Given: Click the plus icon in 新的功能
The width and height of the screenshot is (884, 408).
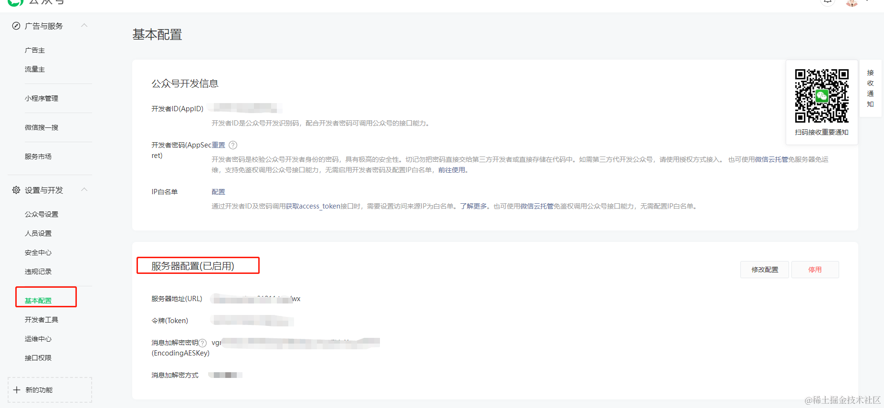Looking at the screenshot, I should tap(17, 390).
